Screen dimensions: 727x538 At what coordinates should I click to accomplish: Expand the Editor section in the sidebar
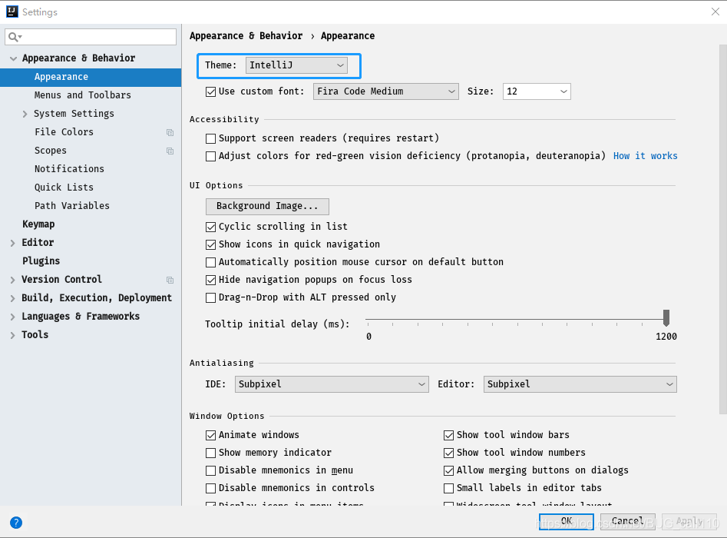(13, 242)
